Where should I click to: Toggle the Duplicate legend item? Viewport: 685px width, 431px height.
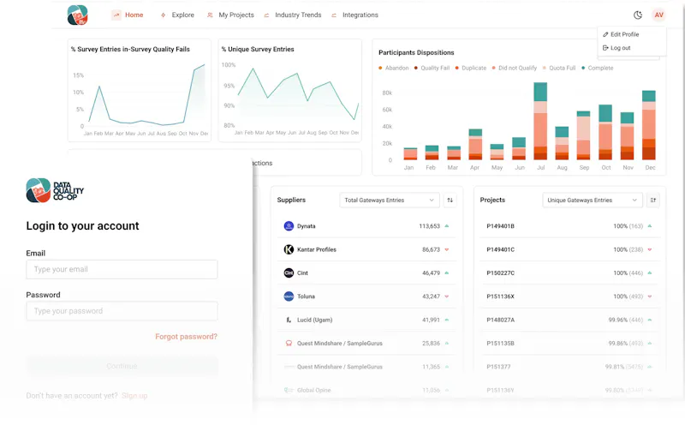(470, 68)
